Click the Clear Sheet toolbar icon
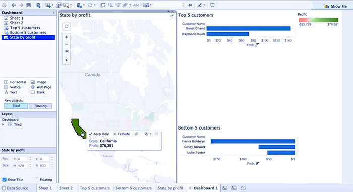 coord(66,5)
